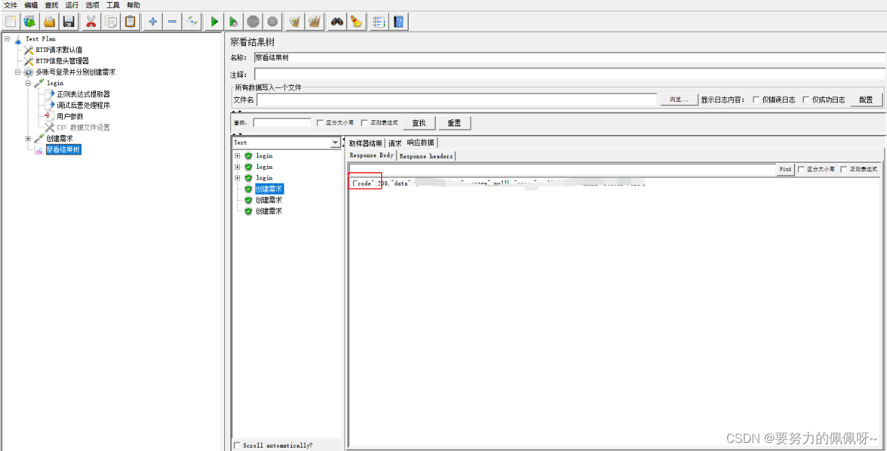
Task: Open the 运行 menu
Action: pyautogui.click(x=72, y=5)
